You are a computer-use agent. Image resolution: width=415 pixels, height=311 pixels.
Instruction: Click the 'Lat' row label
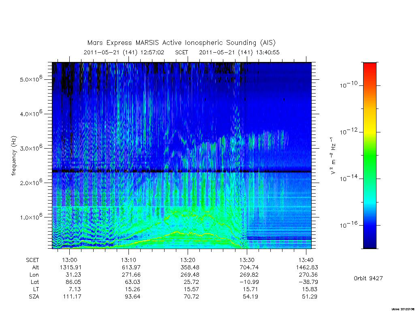[35, 282]
